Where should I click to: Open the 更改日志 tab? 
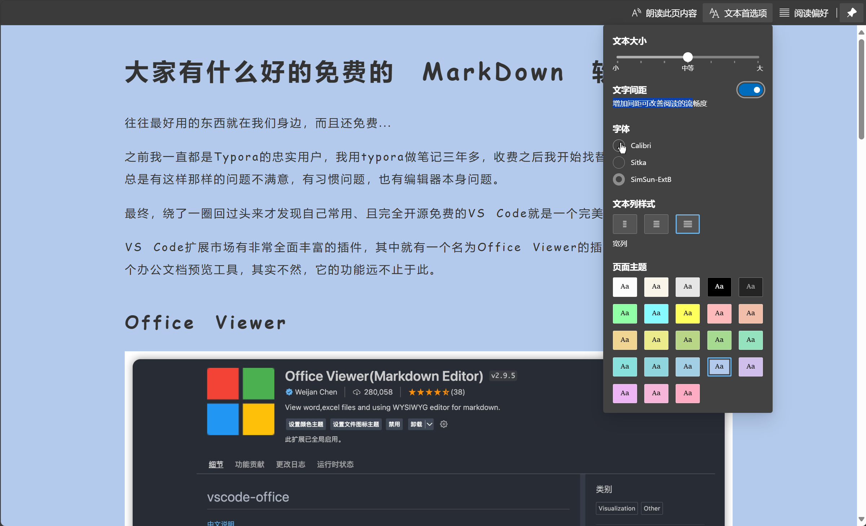coord(291,464)
